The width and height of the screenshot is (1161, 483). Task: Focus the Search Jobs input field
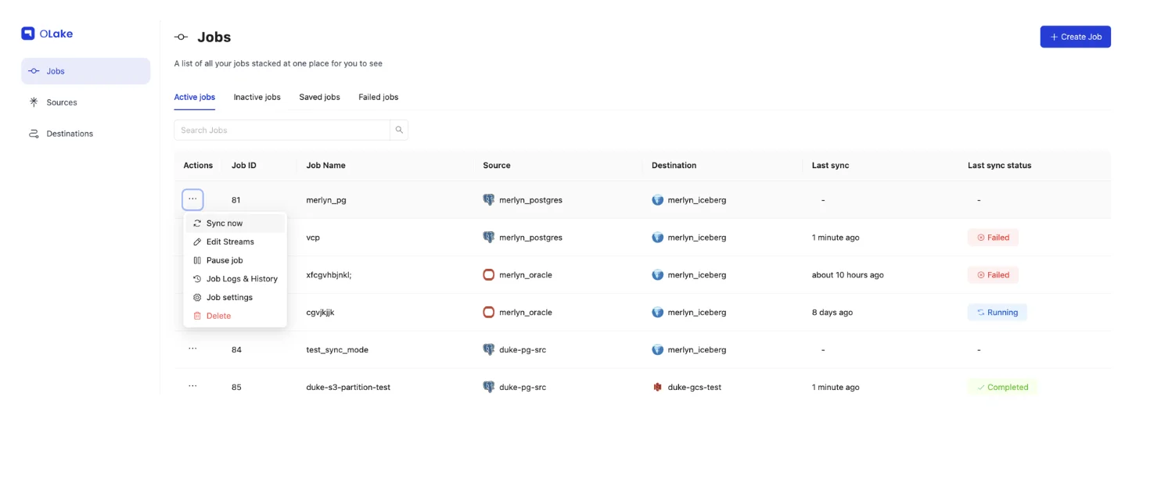[x=282, y=131]
